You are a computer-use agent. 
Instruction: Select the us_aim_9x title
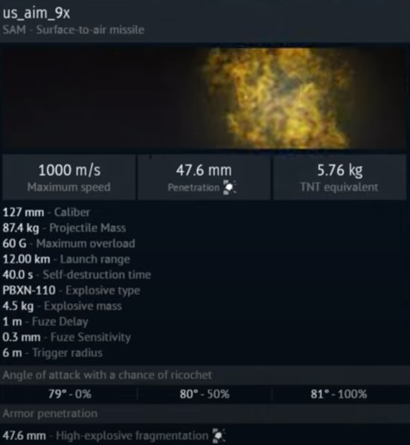click(x=36, y=14)
